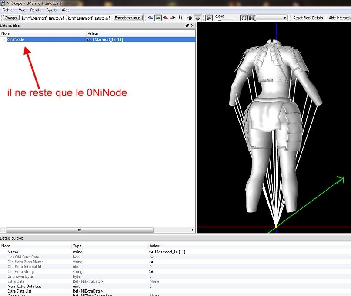Select the blue eye view icon

click(150, 18)
